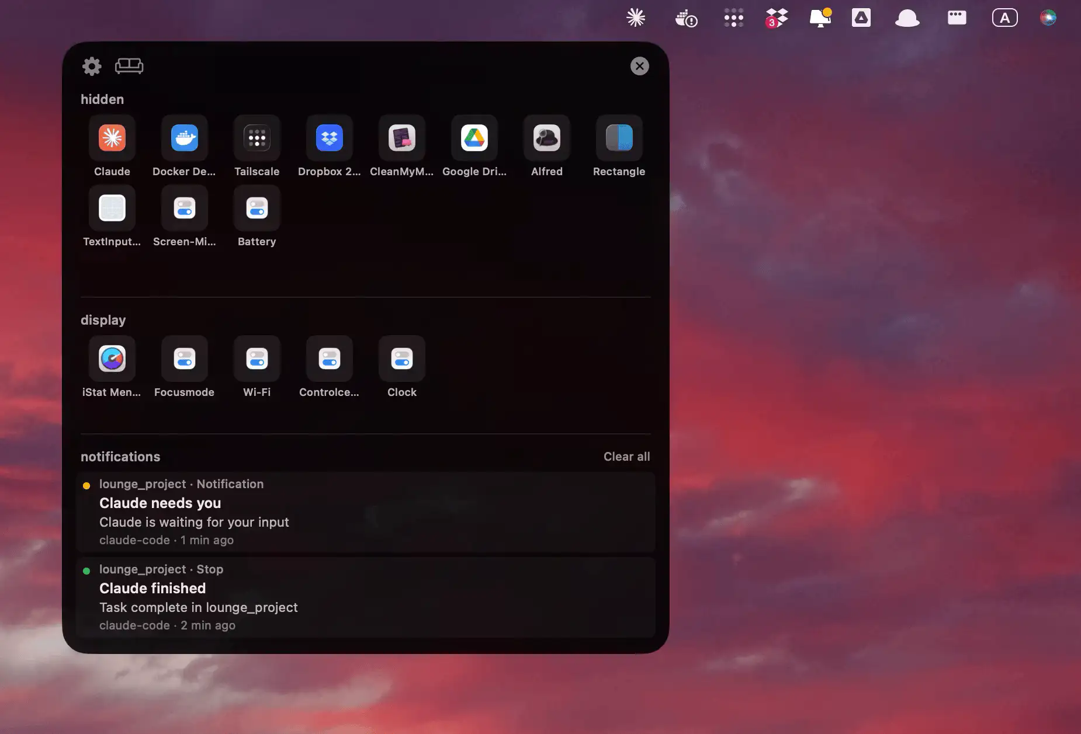Viewport: 1081px width, 734px height.
Task: Select the iStat Menus item under display
Action: coord(112,367)
